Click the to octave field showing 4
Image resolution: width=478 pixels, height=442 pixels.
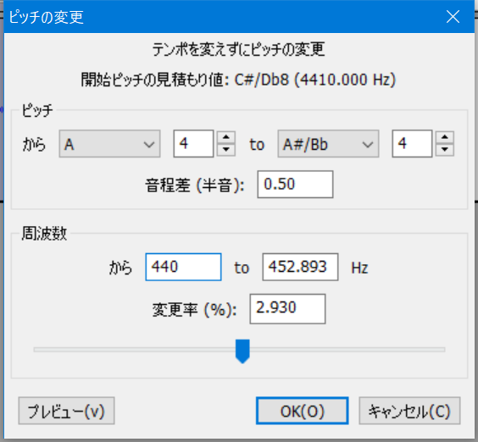(x=412, y=143)
